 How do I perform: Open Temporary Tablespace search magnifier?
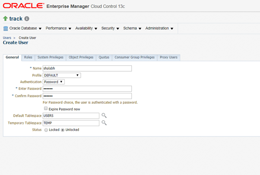pos(104,123)
